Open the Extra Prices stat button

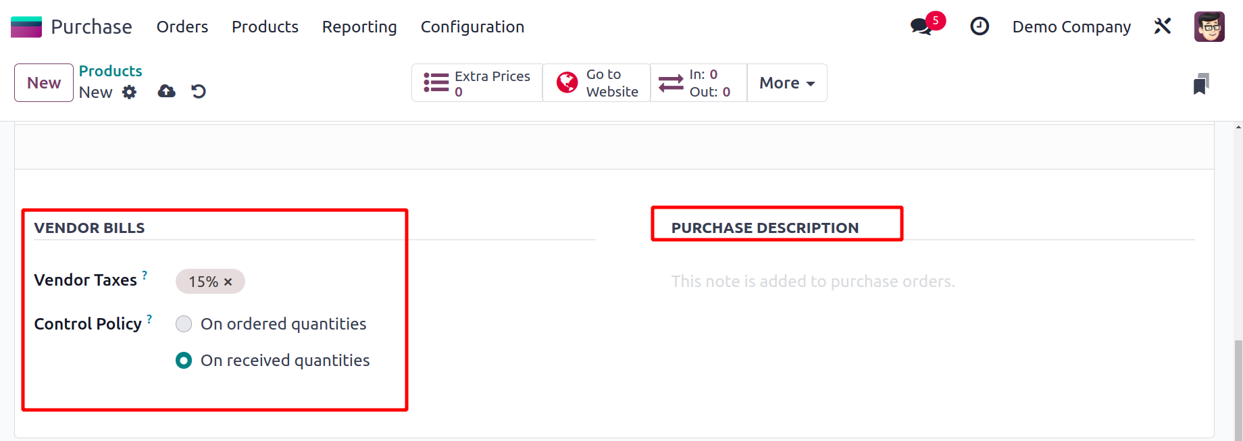(x=477, y=83)
